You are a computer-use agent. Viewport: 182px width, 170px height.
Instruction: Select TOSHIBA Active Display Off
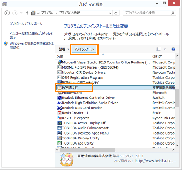[84, 123]
